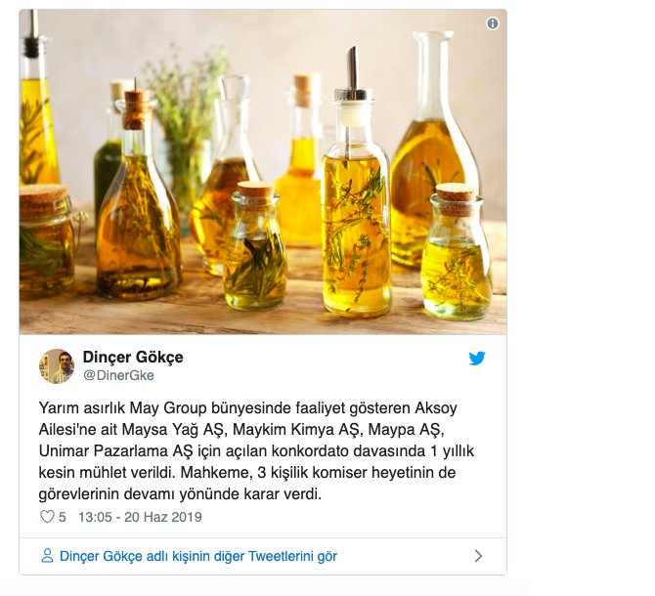Expand the chevron arrow at the card bottom
The width and height of the screenshot is (655, 596).
click(478, 556)
